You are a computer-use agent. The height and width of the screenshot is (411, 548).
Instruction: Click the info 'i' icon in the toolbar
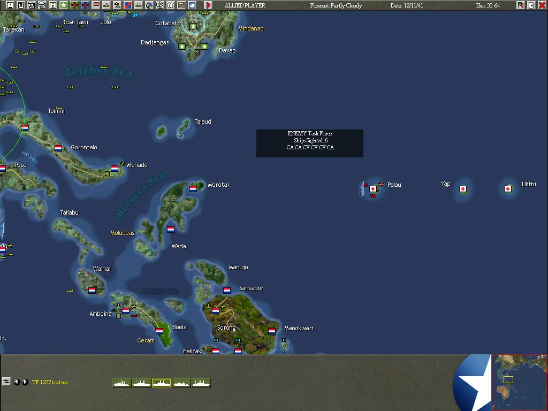(x=53, y=5)
